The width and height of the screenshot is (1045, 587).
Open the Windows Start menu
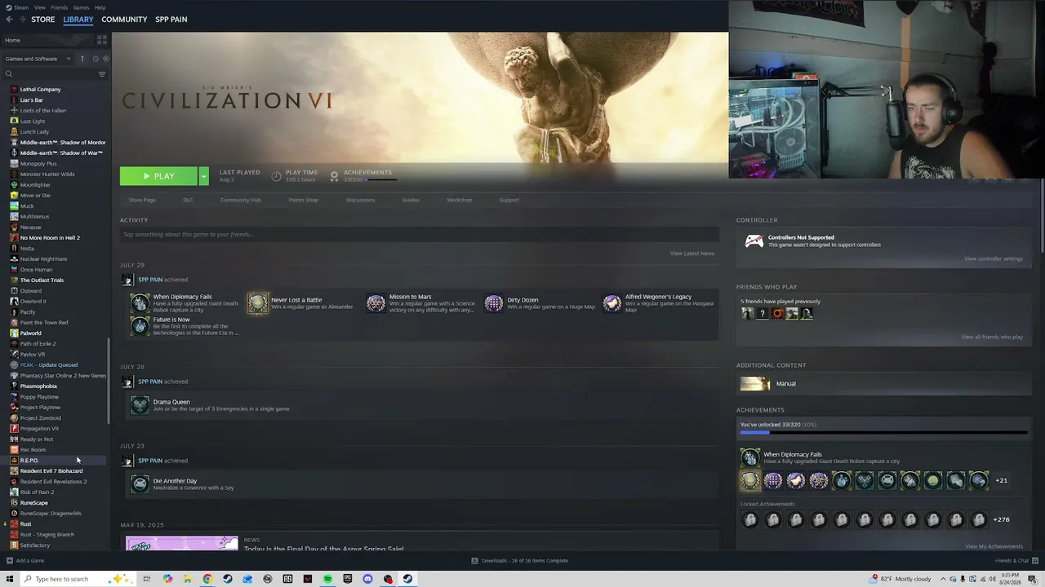pyautogui.click(x=10, y=579)
